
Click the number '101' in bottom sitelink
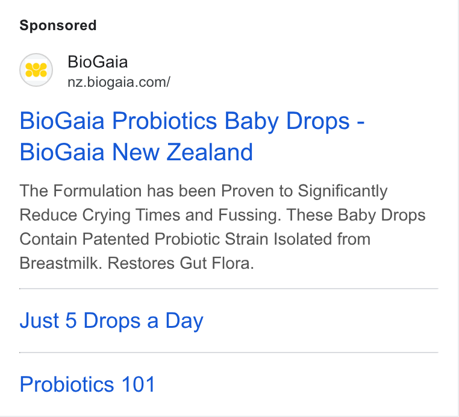pyautogui.click(x=138, y=384)
